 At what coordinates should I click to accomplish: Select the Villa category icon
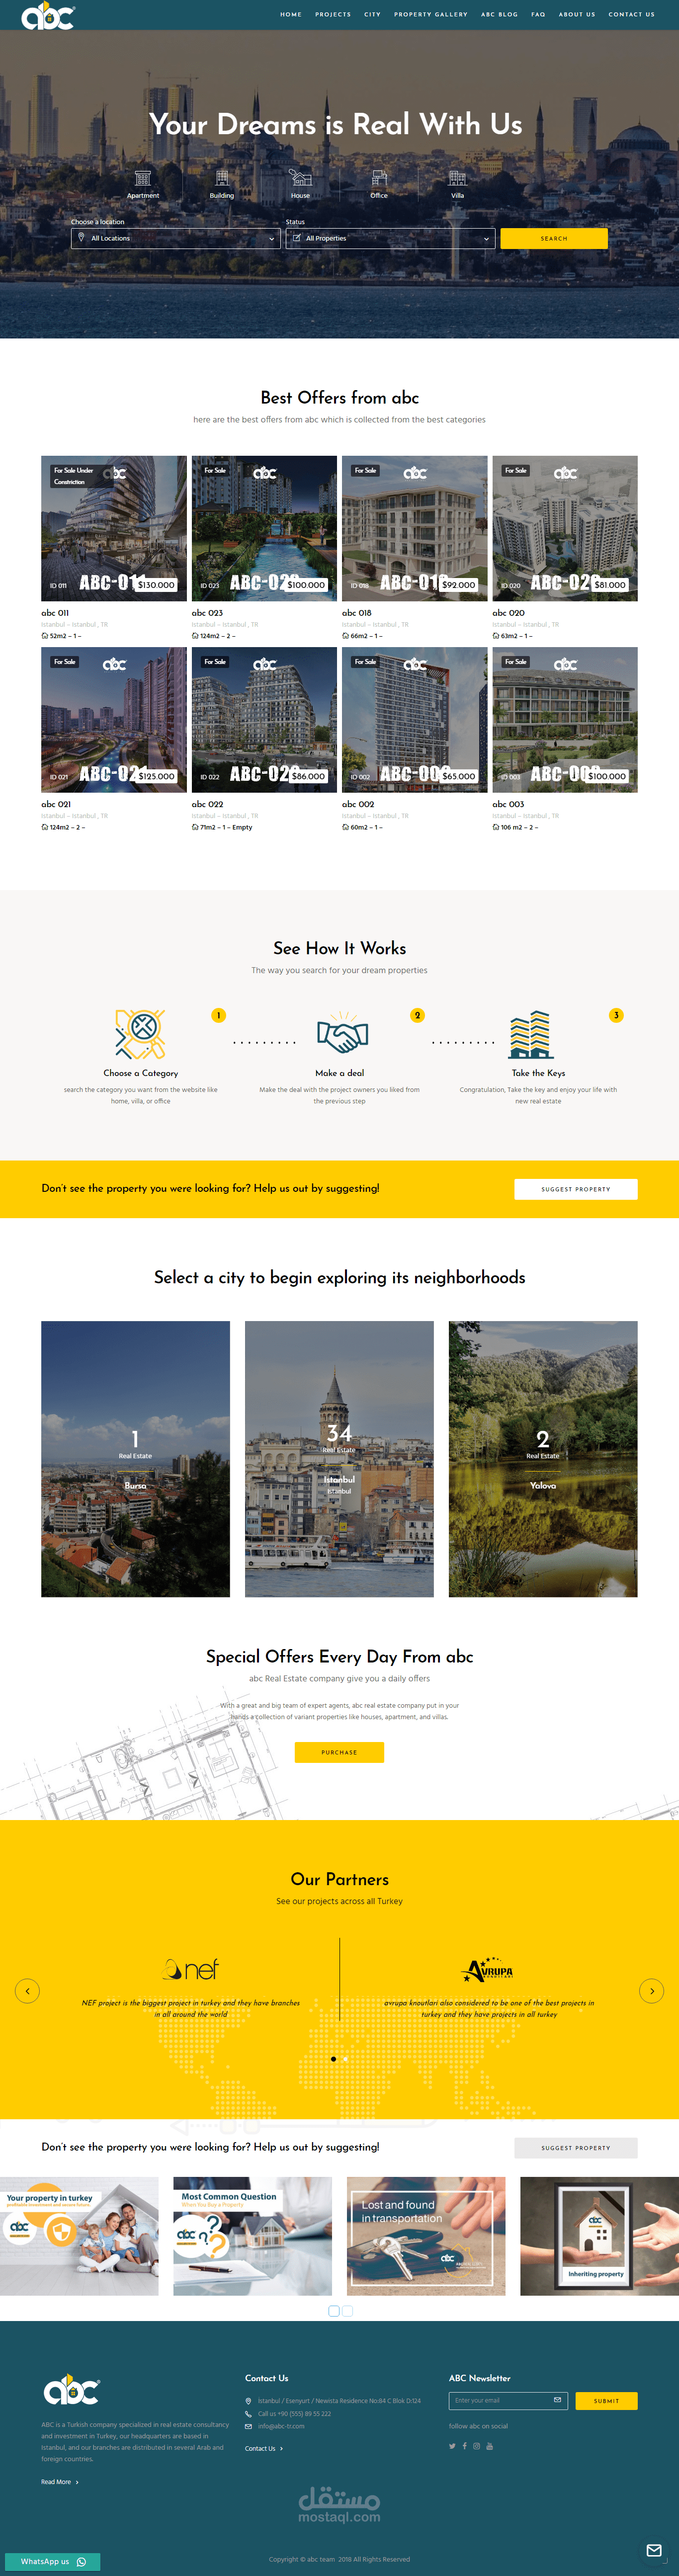[x=457, y=178]
